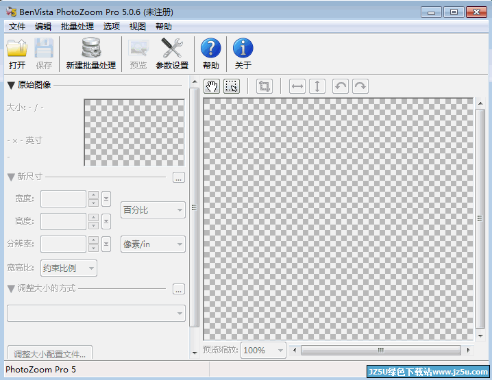This screenshot has width=492, height=380.
Task: Flip image vertically with the arrow icon
Action: click(317, 86)
